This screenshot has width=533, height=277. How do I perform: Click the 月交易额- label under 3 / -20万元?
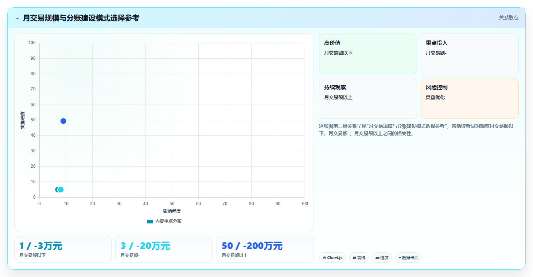130,255
